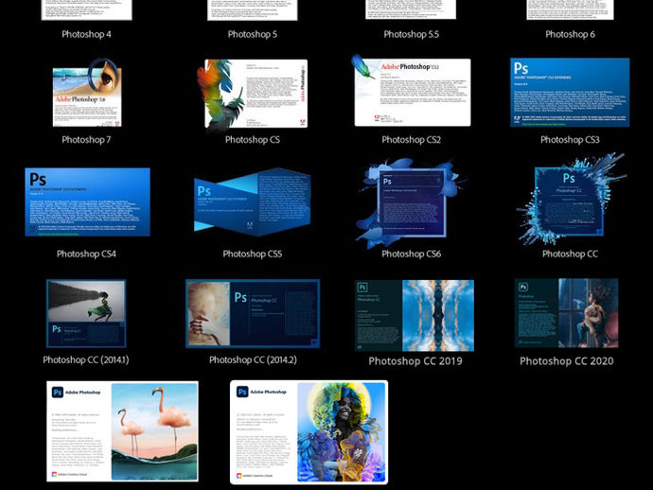Select the colorful portrait Adobe Photoshop splash

[x=309, y=432]
